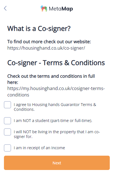Click the 'I agree to Housing hands Guarantor' label text
This screenshot has height=184, width=114.
[x=55, y=107]
